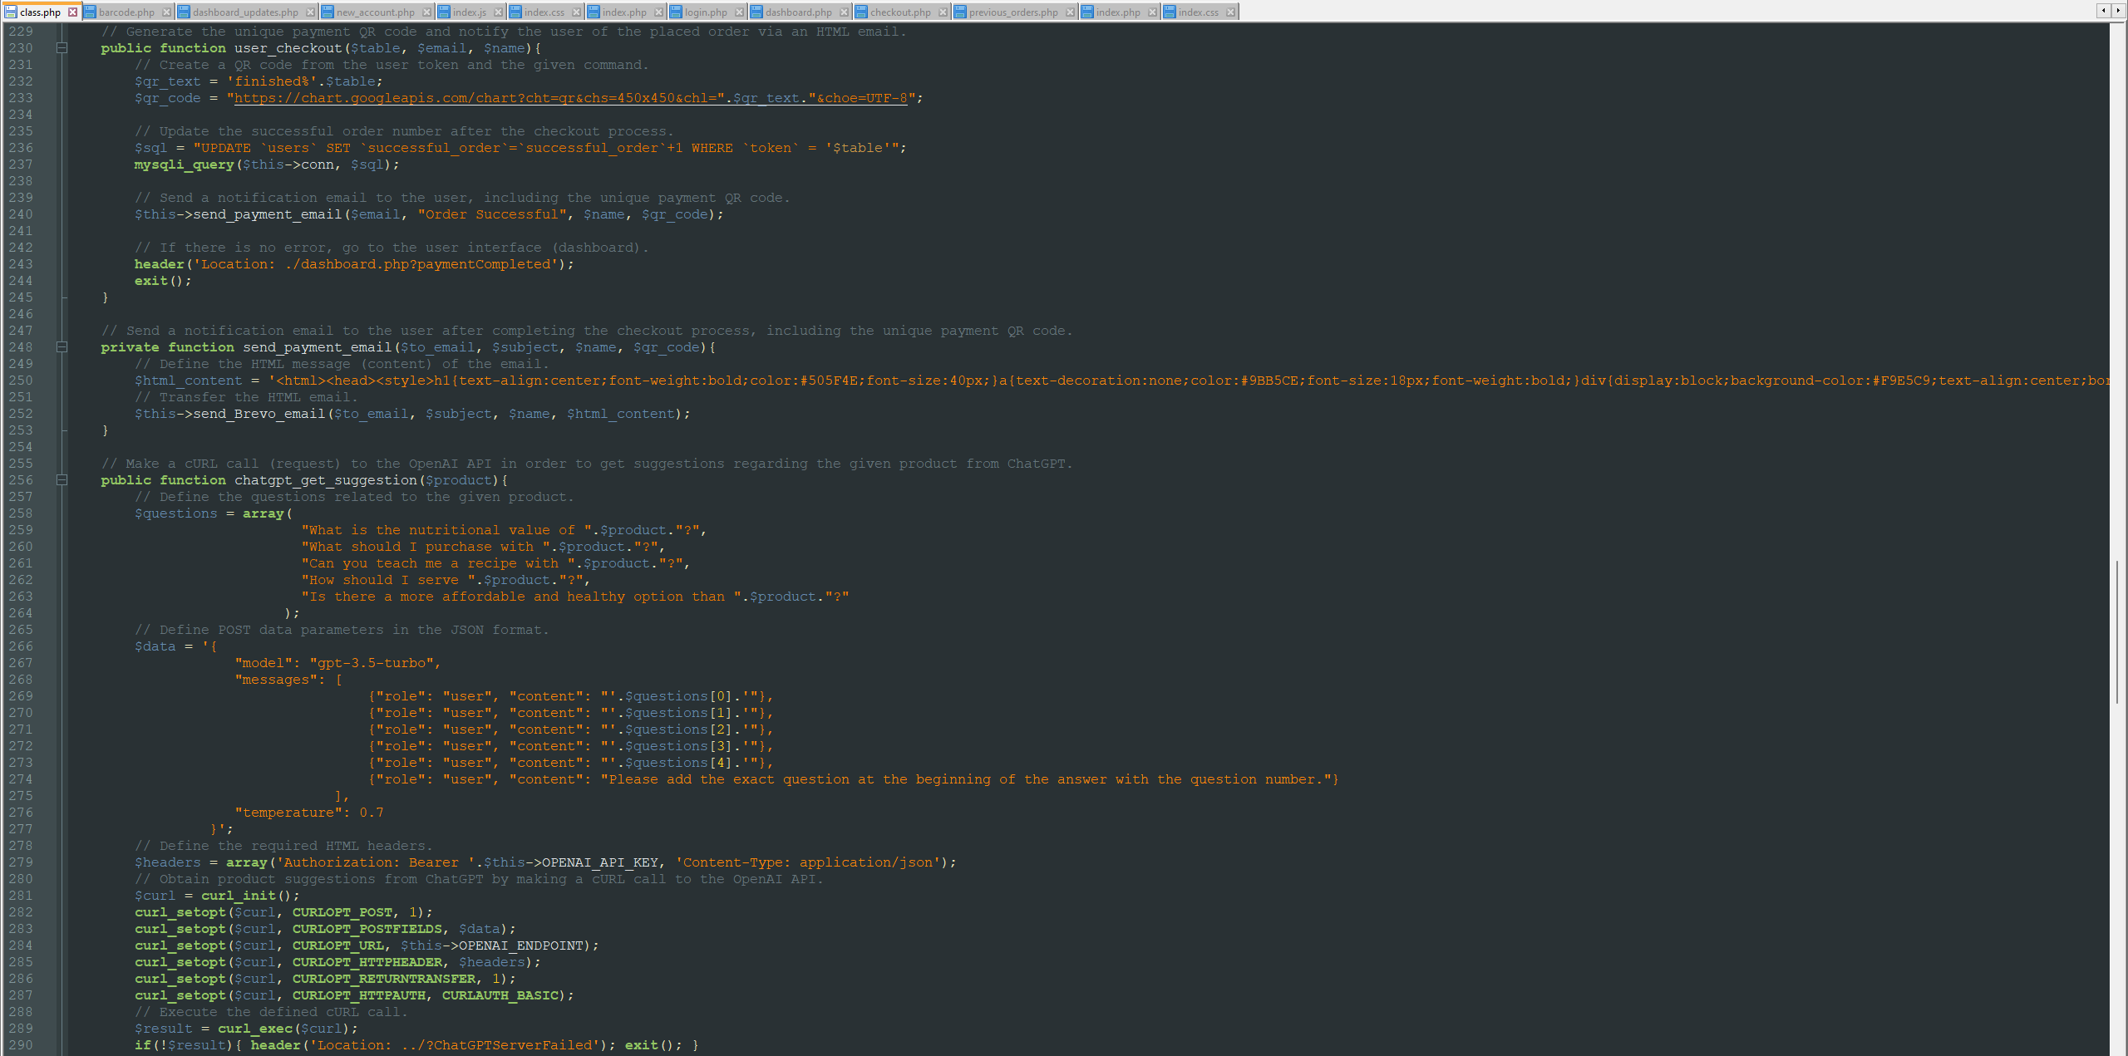Close the last index.css tab
The image size is (2128, 1056).
[1231, 12]
